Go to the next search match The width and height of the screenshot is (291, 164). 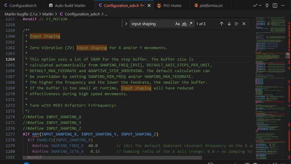229,24
